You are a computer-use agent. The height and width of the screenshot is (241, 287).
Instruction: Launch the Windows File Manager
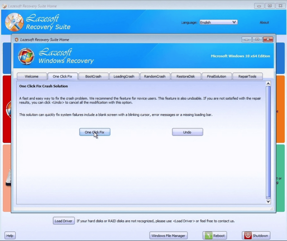point(168,236)
